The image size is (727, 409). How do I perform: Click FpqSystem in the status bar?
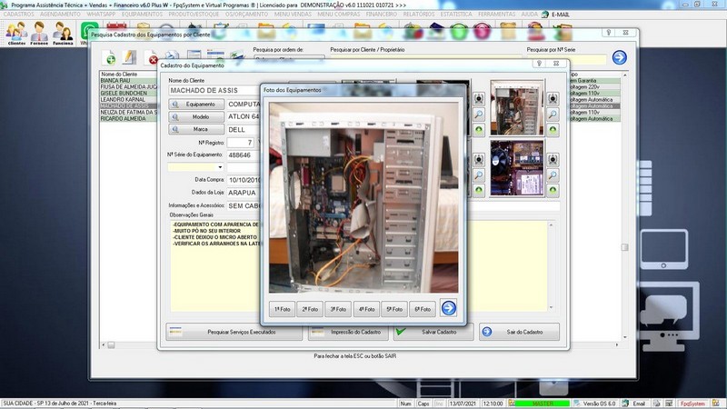[x=692, y=404]
